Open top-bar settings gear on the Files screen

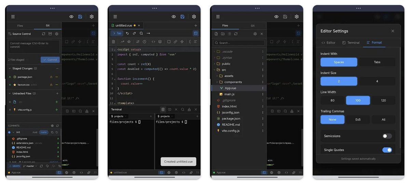pos(297,17)
